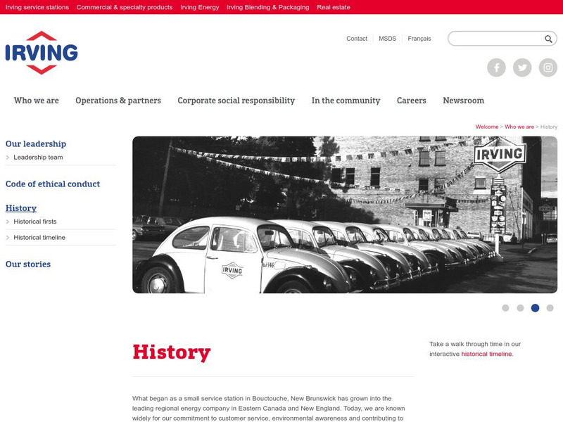Select the active third slideshow dot
The image size is (563, 422).
[535, 308]
